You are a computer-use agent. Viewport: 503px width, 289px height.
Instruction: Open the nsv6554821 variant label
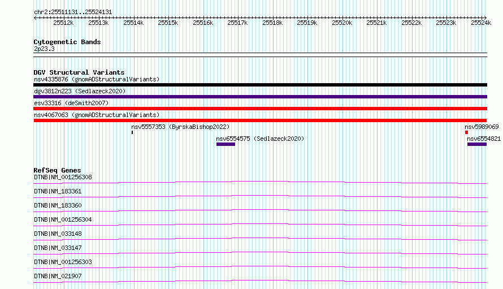click(484, 139)
